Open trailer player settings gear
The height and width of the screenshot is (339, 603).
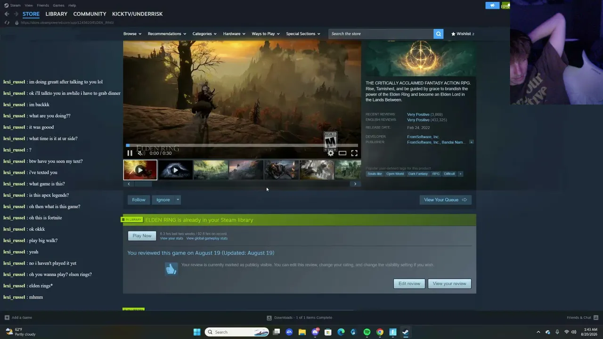331,153
